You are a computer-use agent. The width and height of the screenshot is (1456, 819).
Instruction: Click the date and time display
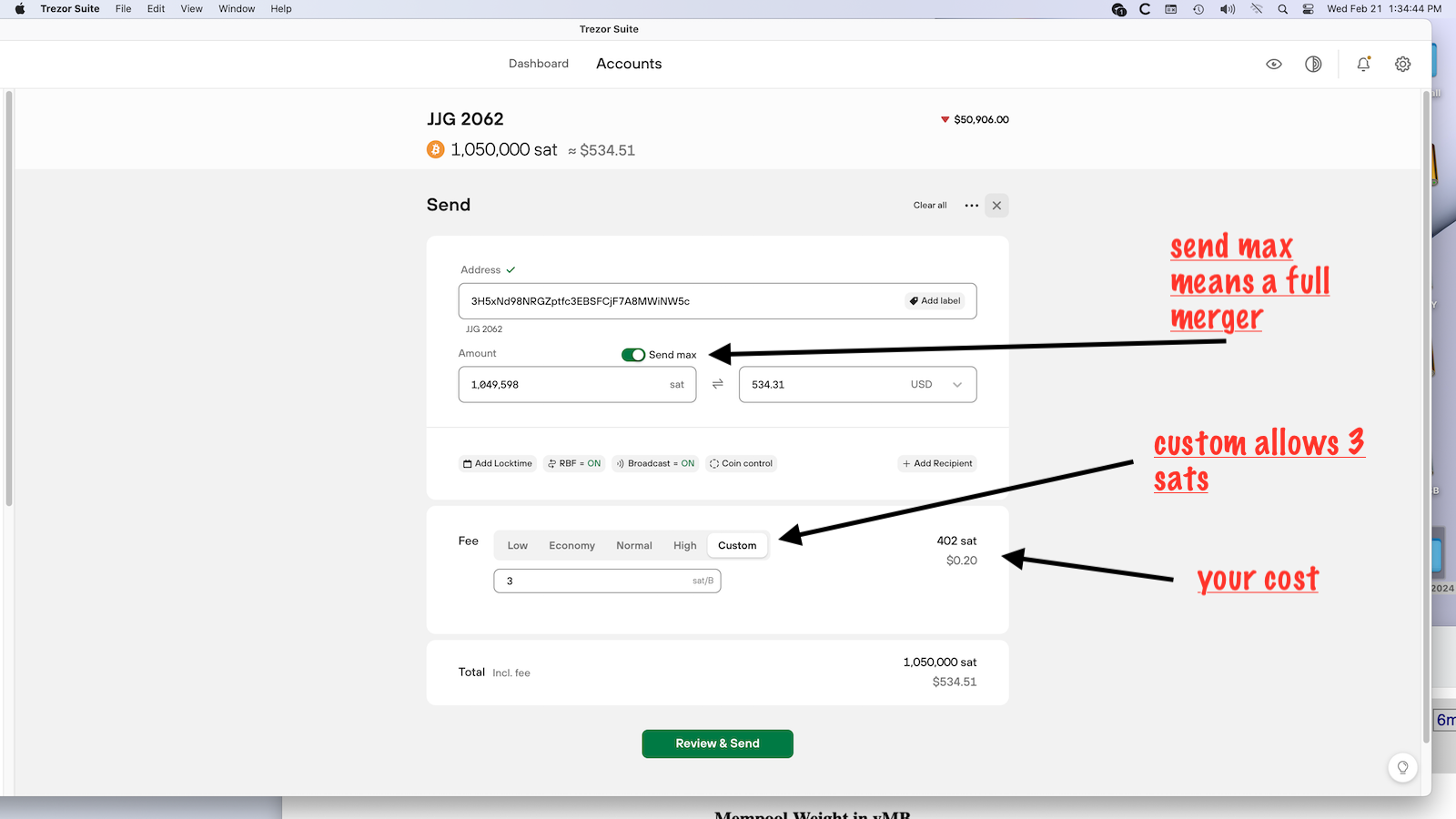tap(1384, 9)
